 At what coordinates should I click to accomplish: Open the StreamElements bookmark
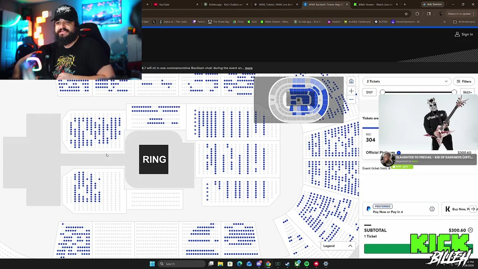406,22
